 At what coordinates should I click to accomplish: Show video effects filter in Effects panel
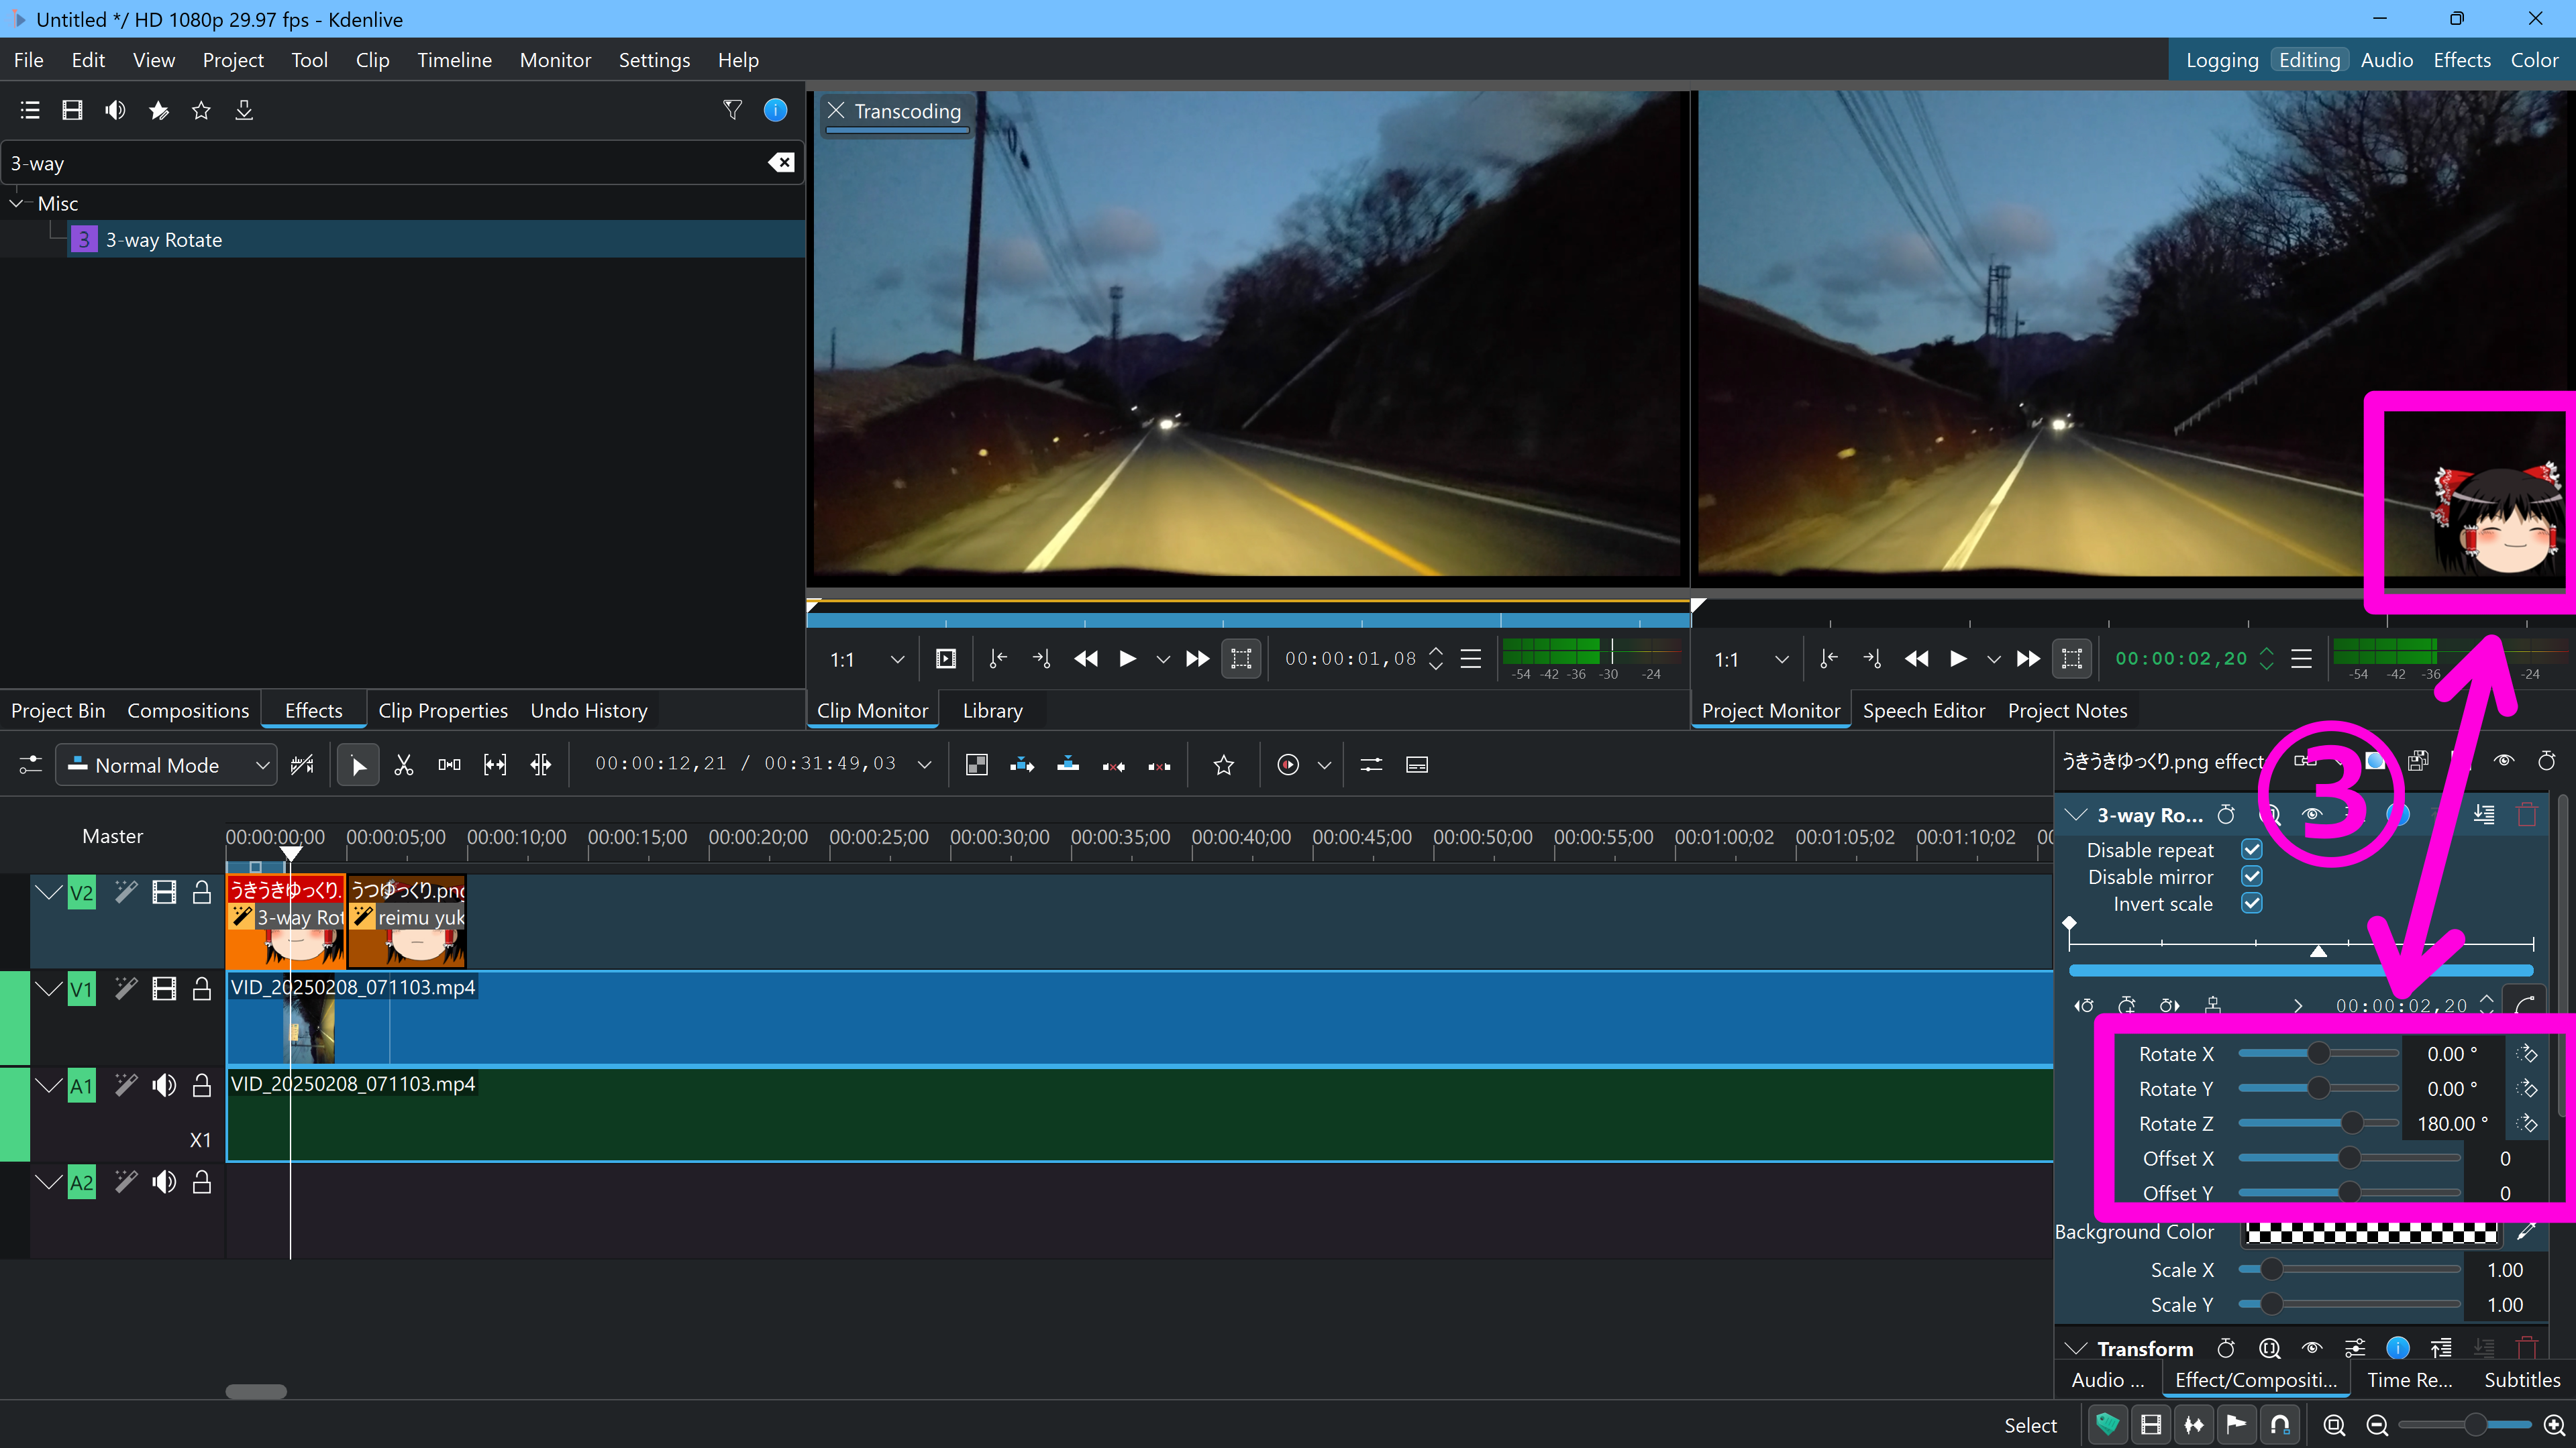pos(72,110)
